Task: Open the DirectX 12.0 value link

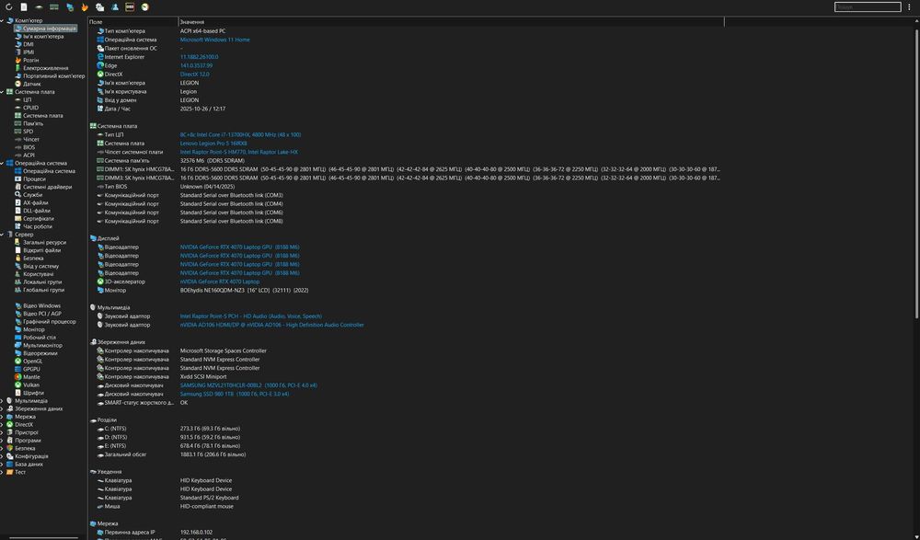Action: pyautogui.click(x=195, y=75)
